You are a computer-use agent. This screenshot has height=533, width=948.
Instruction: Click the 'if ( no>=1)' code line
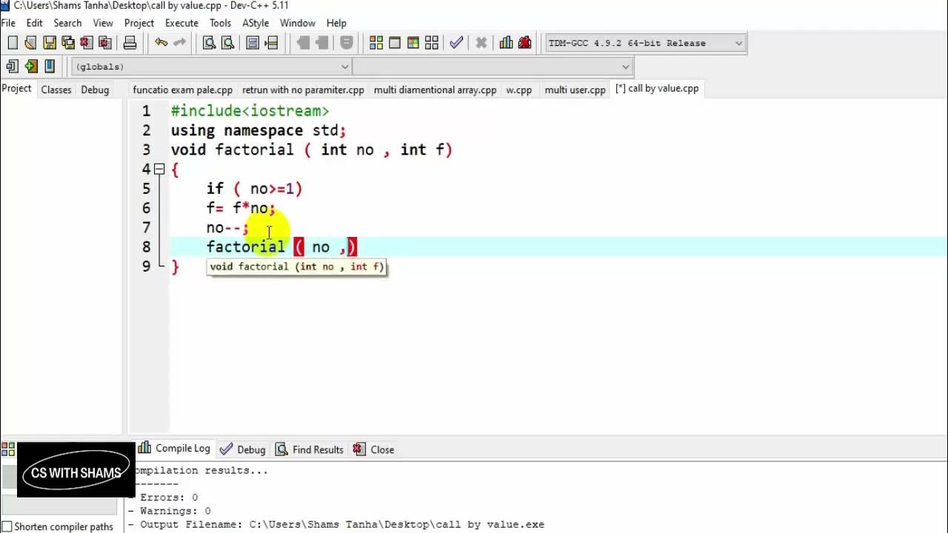tap(254, 189)
